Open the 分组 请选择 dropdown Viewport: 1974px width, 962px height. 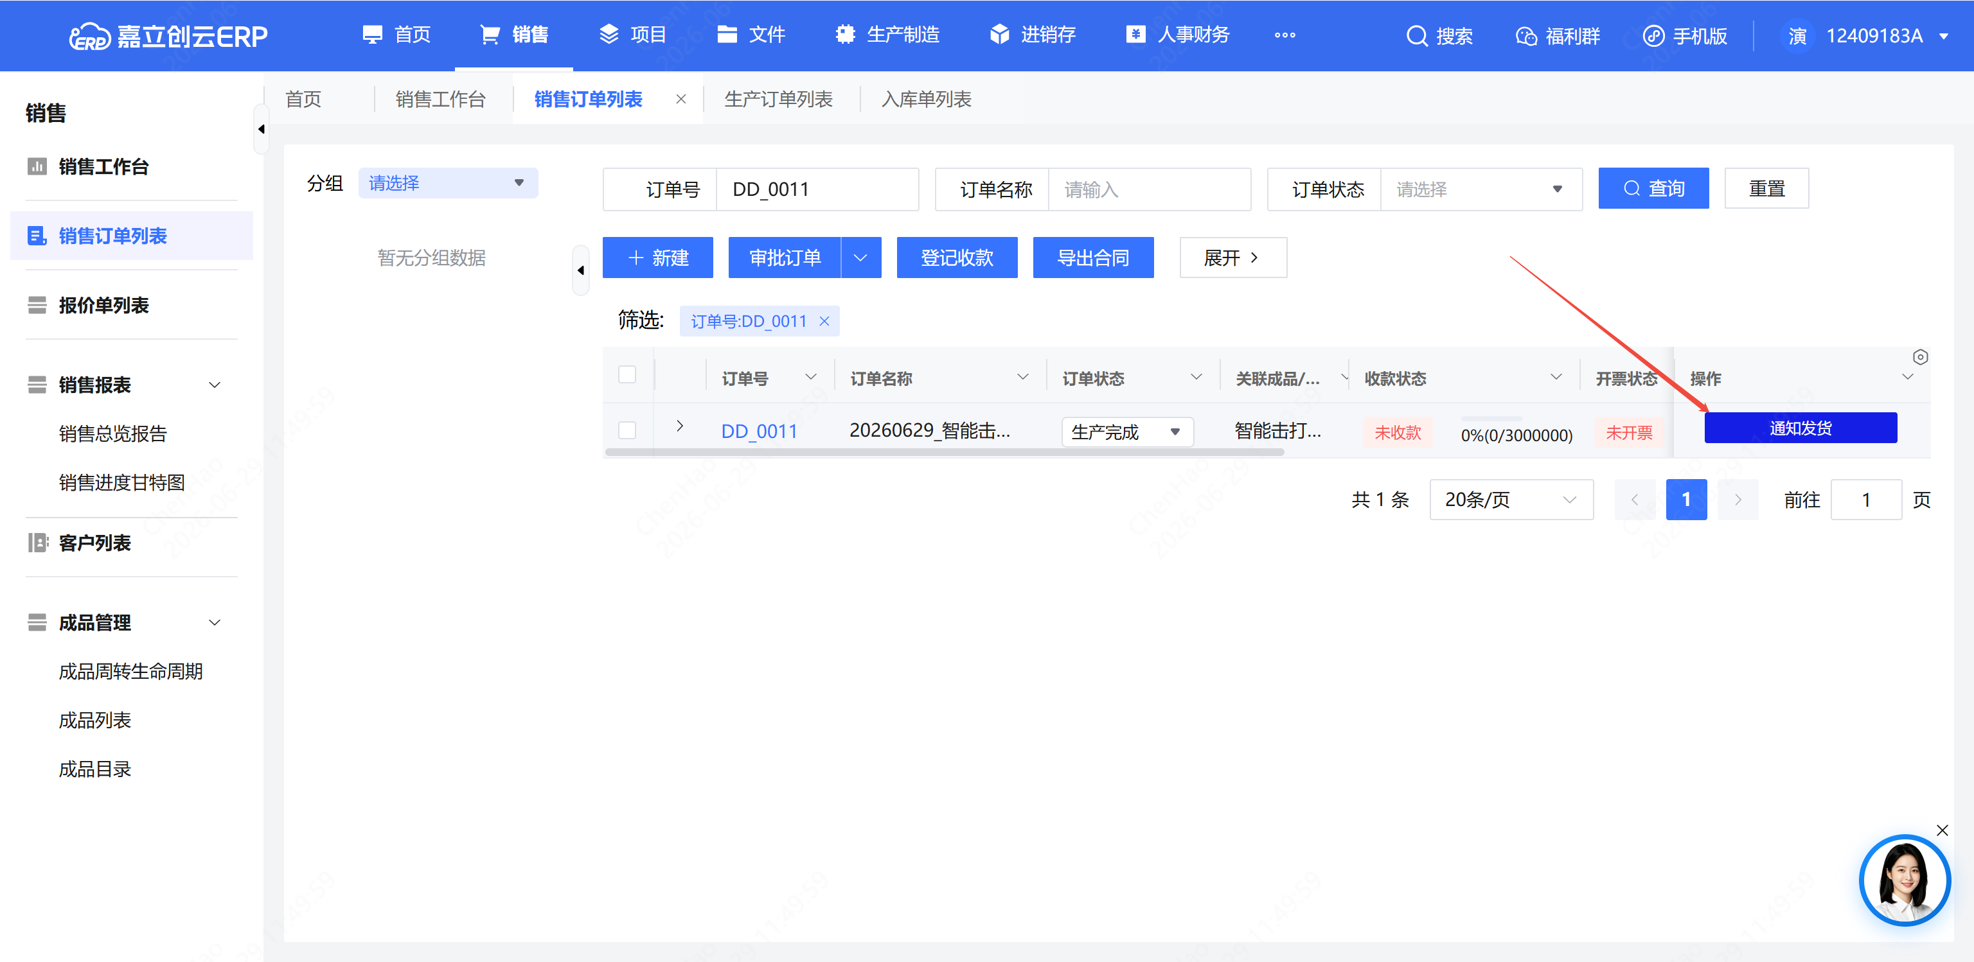[x=449, y=183]
